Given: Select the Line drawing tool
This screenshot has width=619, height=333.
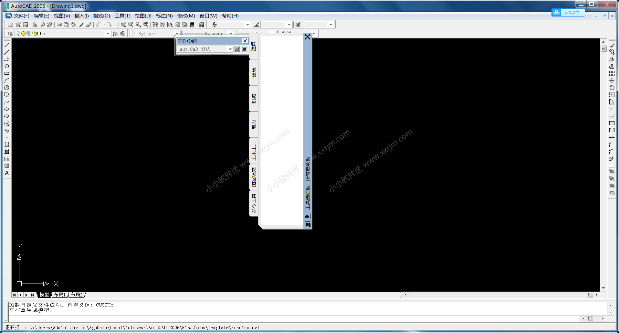Looking at the screenshot, I should coord(7,45).
